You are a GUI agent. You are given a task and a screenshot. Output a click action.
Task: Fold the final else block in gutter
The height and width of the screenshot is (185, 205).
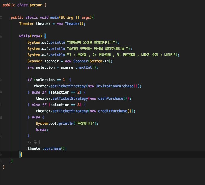point(1,117)
